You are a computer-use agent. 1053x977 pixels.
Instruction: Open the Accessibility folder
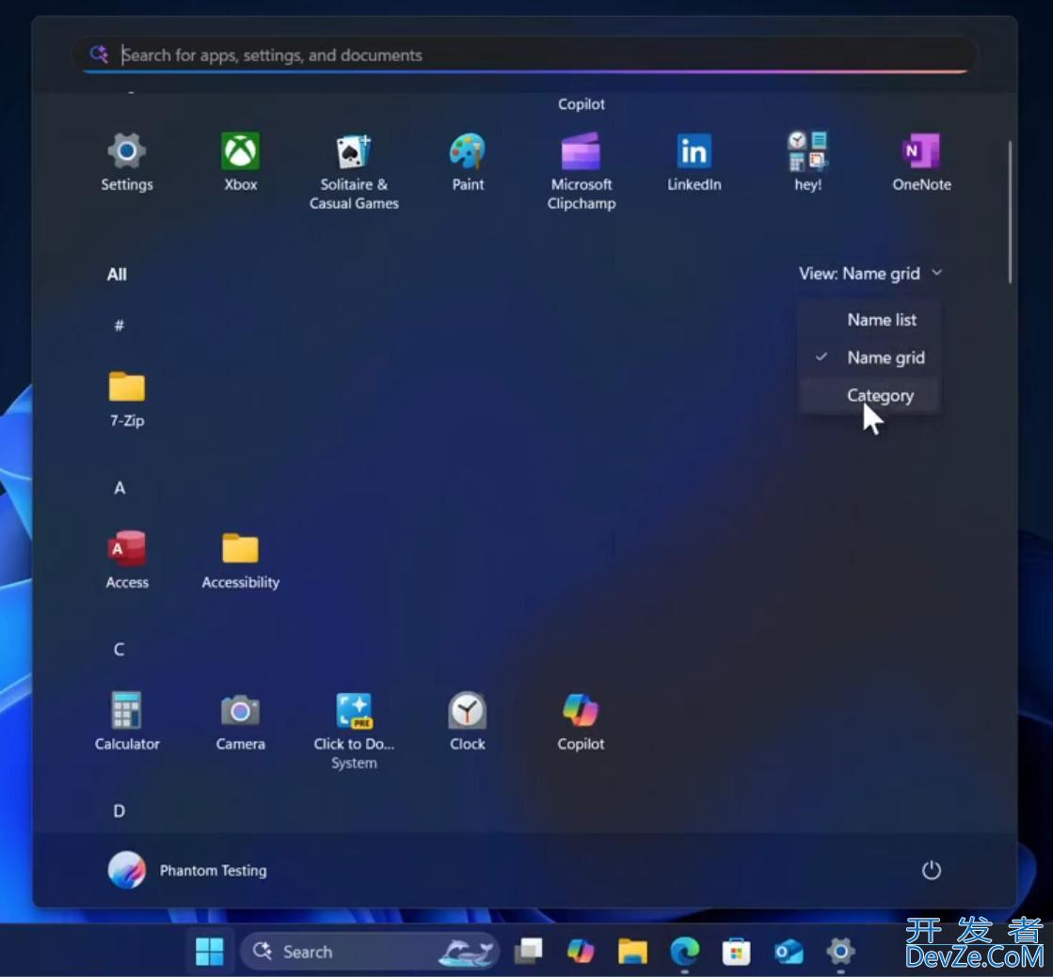tap(240, 561)
